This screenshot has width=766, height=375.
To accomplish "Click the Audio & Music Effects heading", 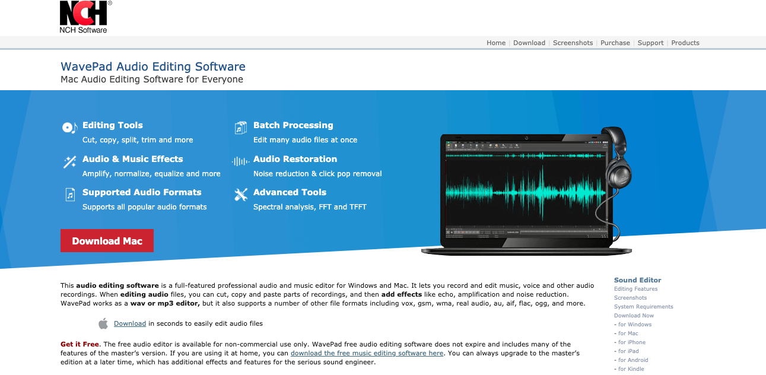I will [x=133, y=159].
